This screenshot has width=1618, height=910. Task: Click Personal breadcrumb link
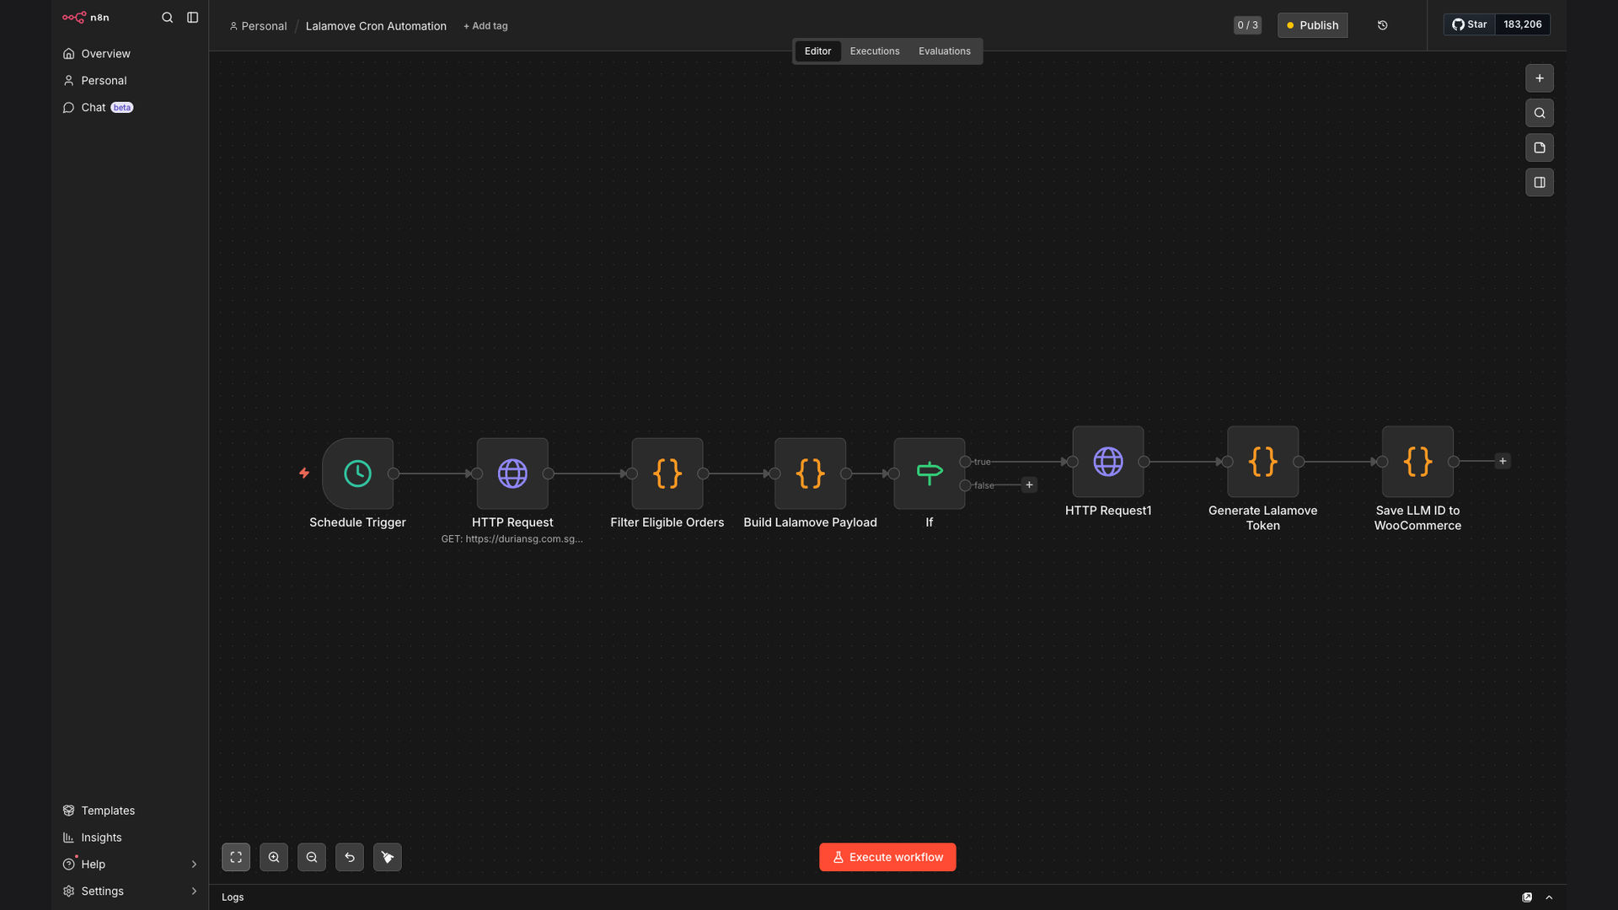[258, 26]
